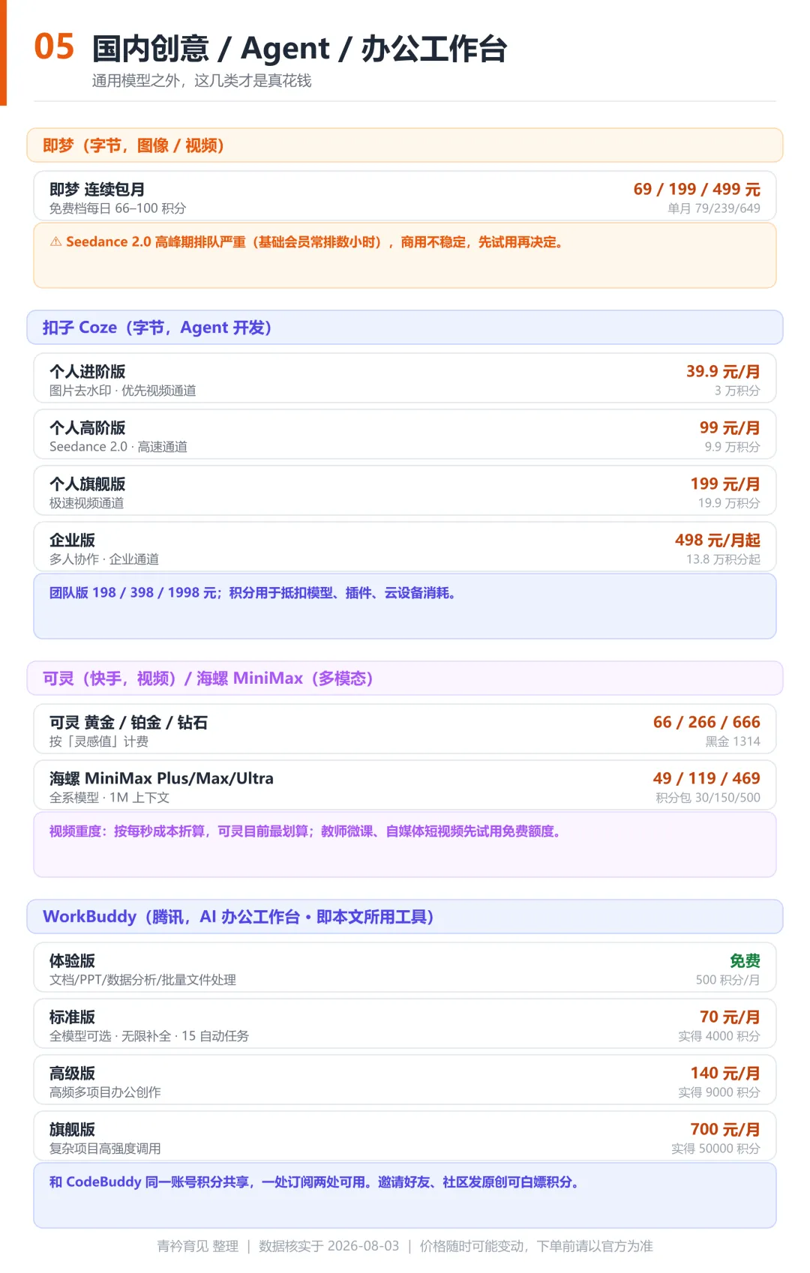Select the WorkBuddy（腾讯，AI 办公工作台）header

[405, 917]
